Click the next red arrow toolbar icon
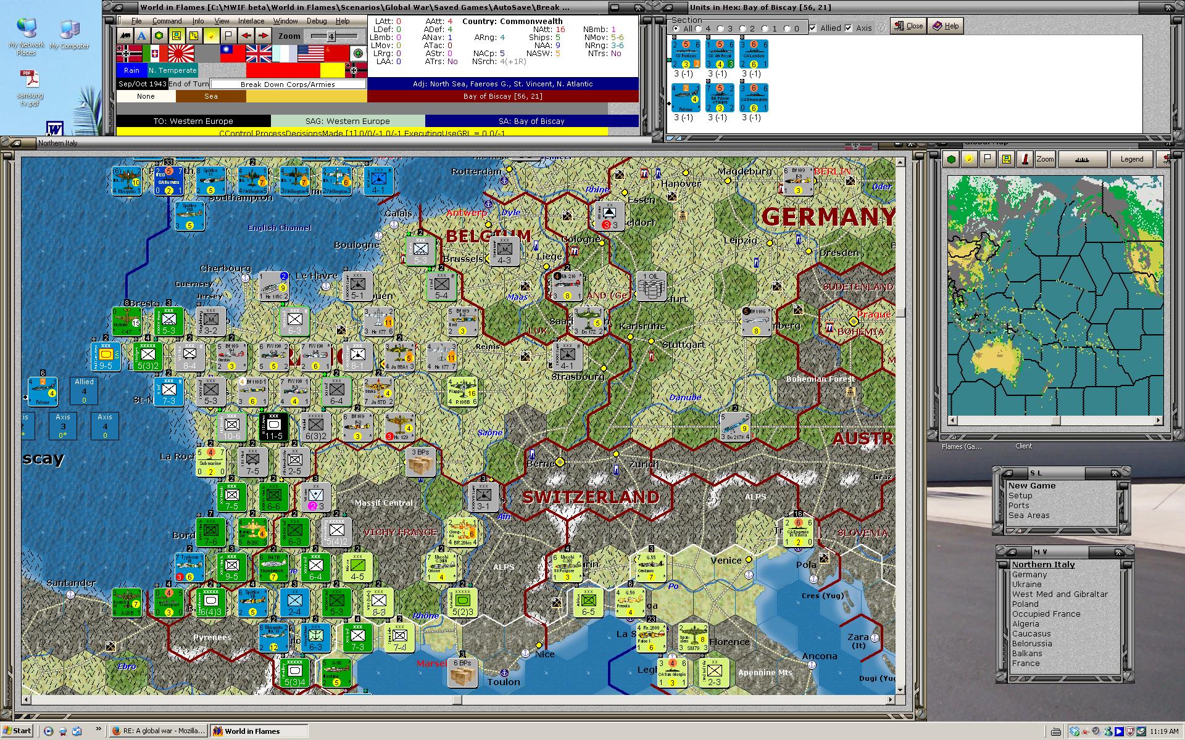The image size is (1185, 740). [x=264, y=35]
